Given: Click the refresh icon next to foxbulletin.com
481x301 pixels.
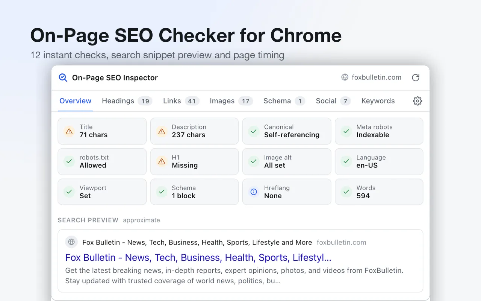Looking at the screenshot, I should [x=416, y=78].
